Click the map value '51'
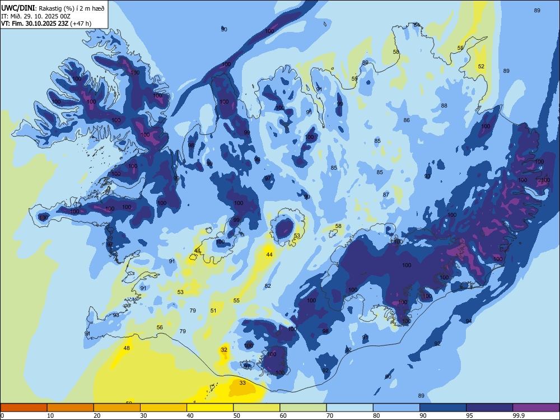The width and height of the screenshot is (560, 420). tap(213, 310)
